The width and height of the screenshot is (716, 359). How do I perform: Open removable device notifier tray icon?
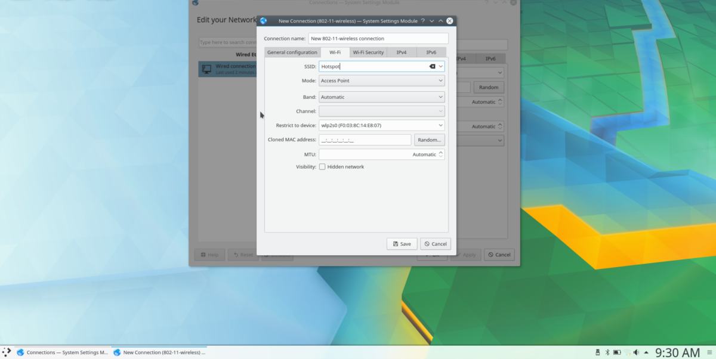point(597,352)
